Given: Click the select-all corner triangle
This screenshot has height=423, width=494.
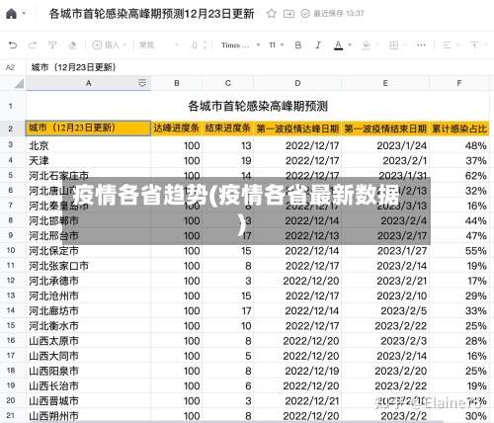Looking at the screenshot, I should click(x=19, y=83).
